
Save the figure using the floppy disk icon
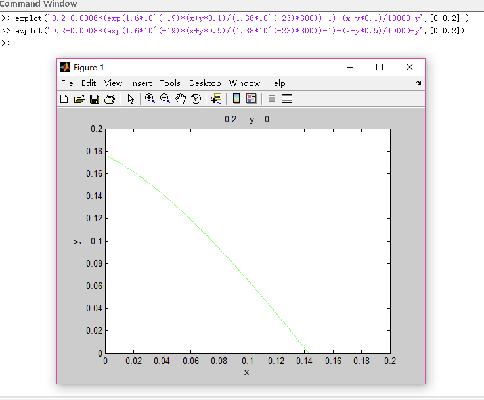click(95, 99)
